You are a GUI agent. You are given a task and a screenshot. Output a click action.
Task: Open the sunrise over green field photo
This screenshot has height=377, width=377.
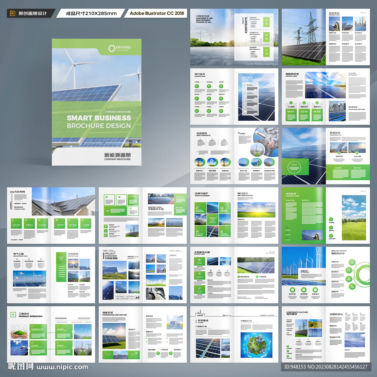(256, 209)
